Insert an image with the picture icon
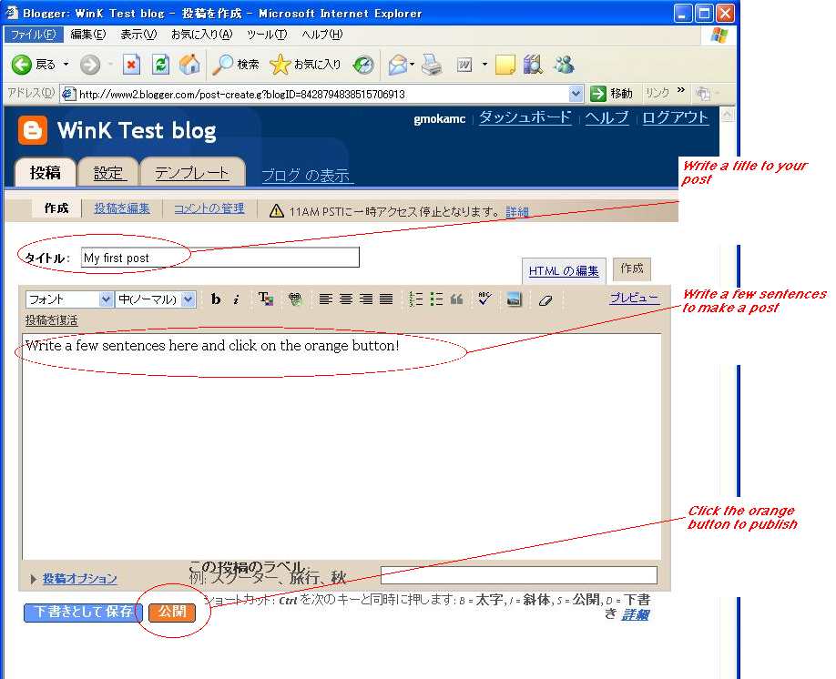Screen dimensions: 836x679 (514, 299)
